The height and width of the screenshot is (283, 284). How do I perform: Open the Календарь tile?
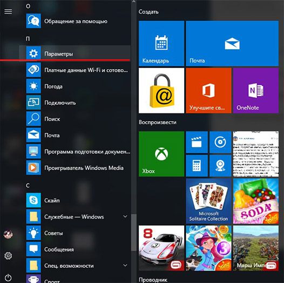161,44
